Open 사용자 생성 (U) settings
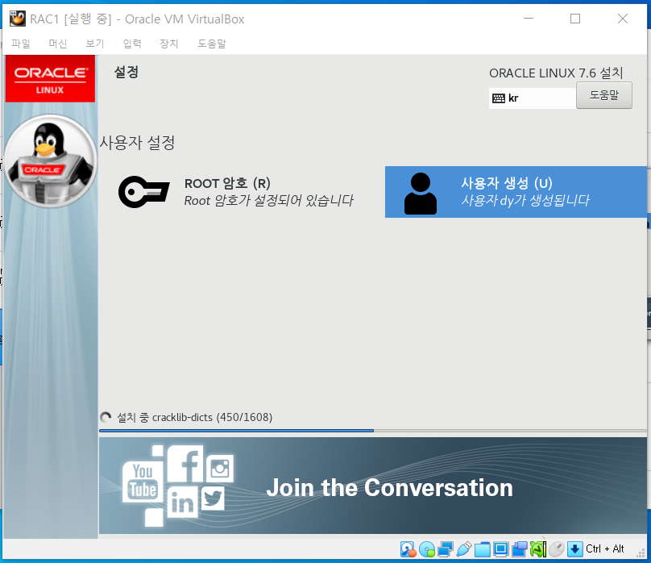This screenshot has width=651, height=563. pos(516,192)
